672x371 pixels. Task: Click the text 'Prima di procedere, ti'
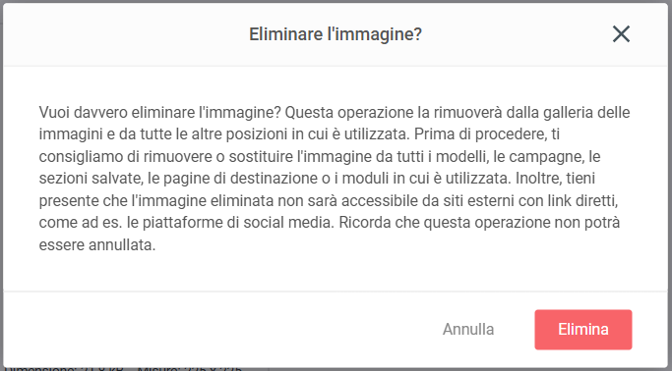[x=487, y=134]
